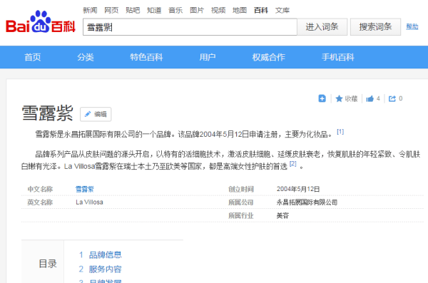Go to 首页 in blue navbar
The image size is (428, 283).
click(x=33, y=57)
